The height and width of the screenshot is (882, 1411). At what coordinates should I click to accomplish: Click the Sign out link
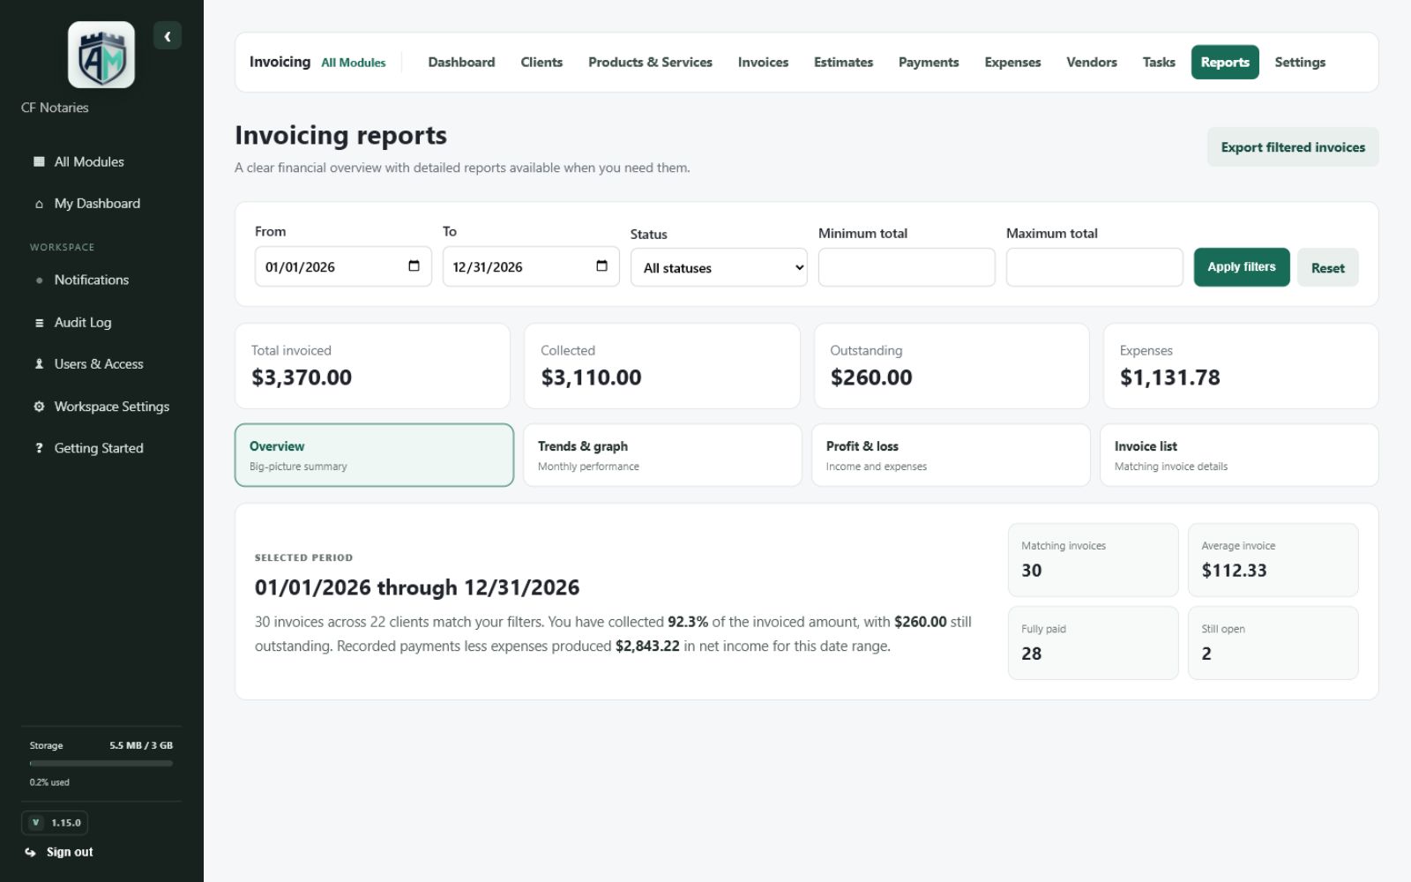(70, 852)
